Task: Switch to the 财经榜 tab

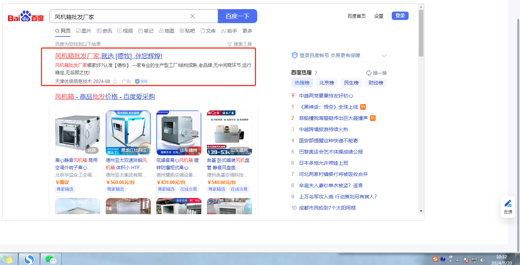Action: [376, 83]
